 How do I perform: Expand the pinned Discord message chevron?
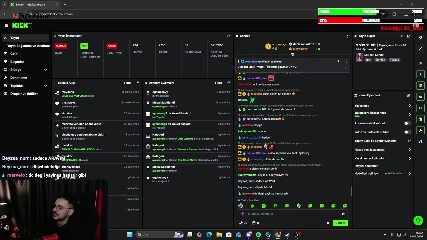[346, 68]
